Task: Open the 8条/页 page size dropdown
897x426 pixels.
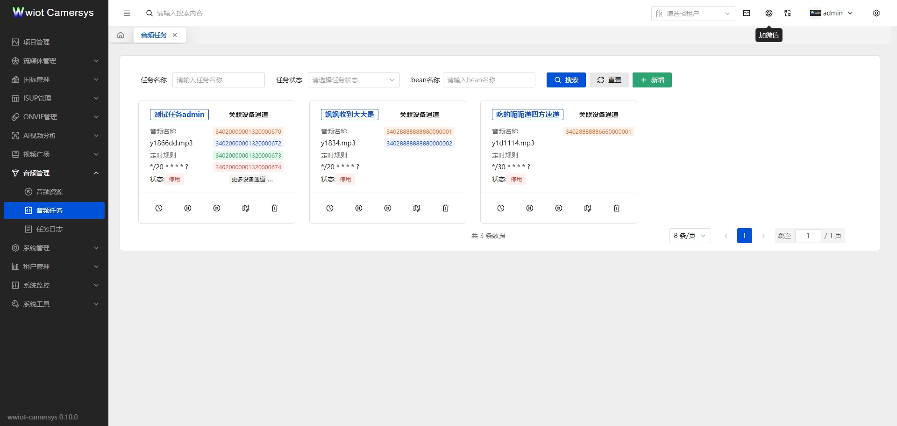Action: click(x=690, y=236)
